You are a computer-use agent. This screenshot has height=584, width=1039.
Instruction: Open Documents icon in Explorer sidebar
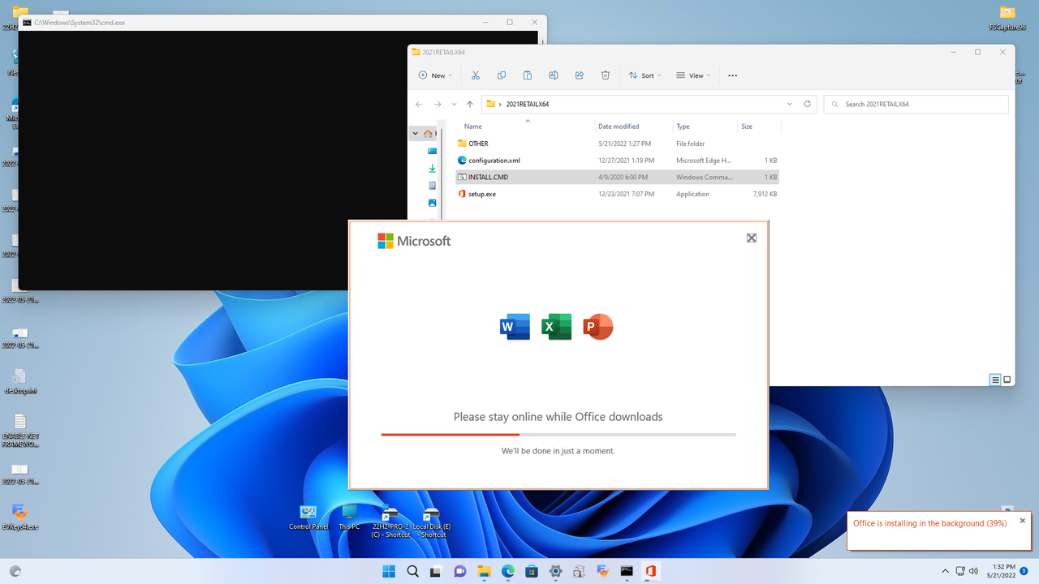point(433,186)
